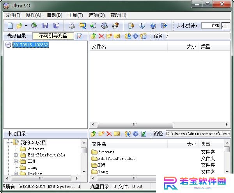Burn CD/DVD image with flaming disc icon
Viewport: 234px width, 193px height.
pos(115,26)
